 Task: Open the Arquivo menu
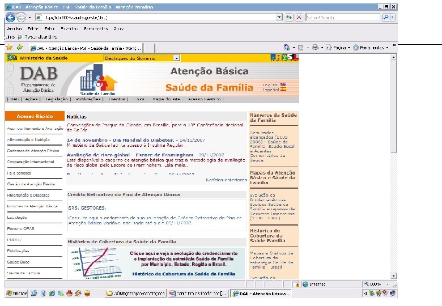pos(15,28)
